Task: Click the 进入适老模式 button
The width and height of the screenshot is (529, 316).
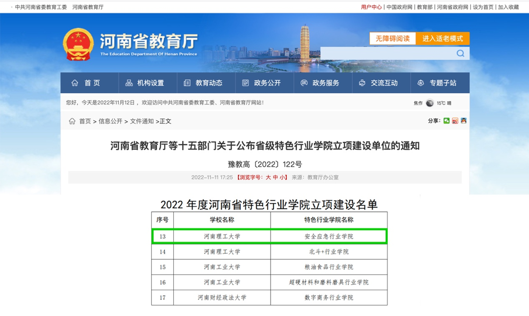Action: [x=443, y=39]
